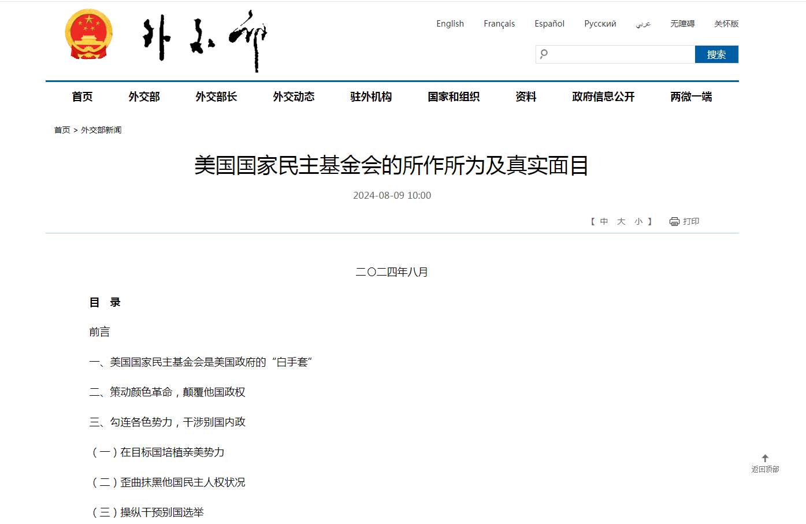The height and width of the screenshot is (524, 806).
Task: Click the printer icon beside 打印
Action: [x=674, y=221]
